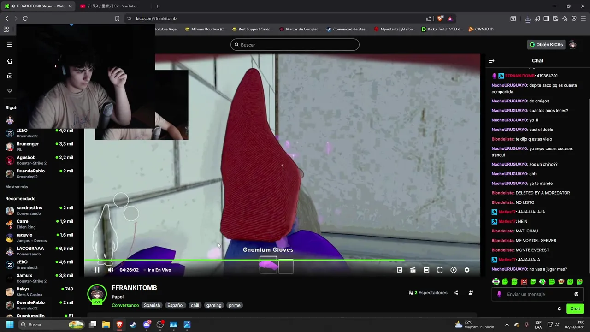Open a new browser tab plus
Viewport: 590px width, 332px height.
(157, 6)
